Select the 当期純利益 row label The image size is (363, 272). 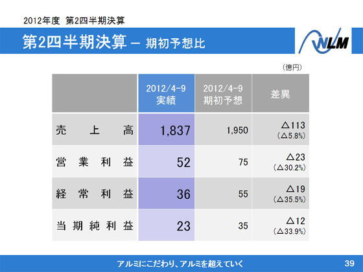pos(95,225)
